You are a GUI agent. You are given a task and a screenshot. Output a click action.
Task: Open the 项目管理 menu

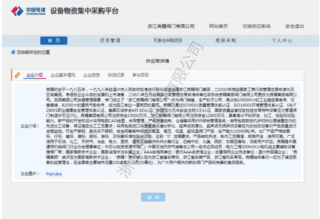(110, 41)
